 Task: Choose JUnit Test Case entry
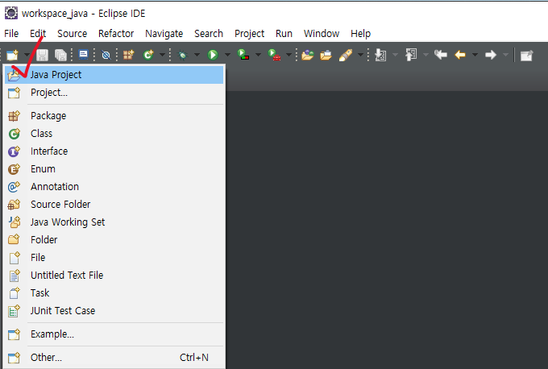coord(114,311)
